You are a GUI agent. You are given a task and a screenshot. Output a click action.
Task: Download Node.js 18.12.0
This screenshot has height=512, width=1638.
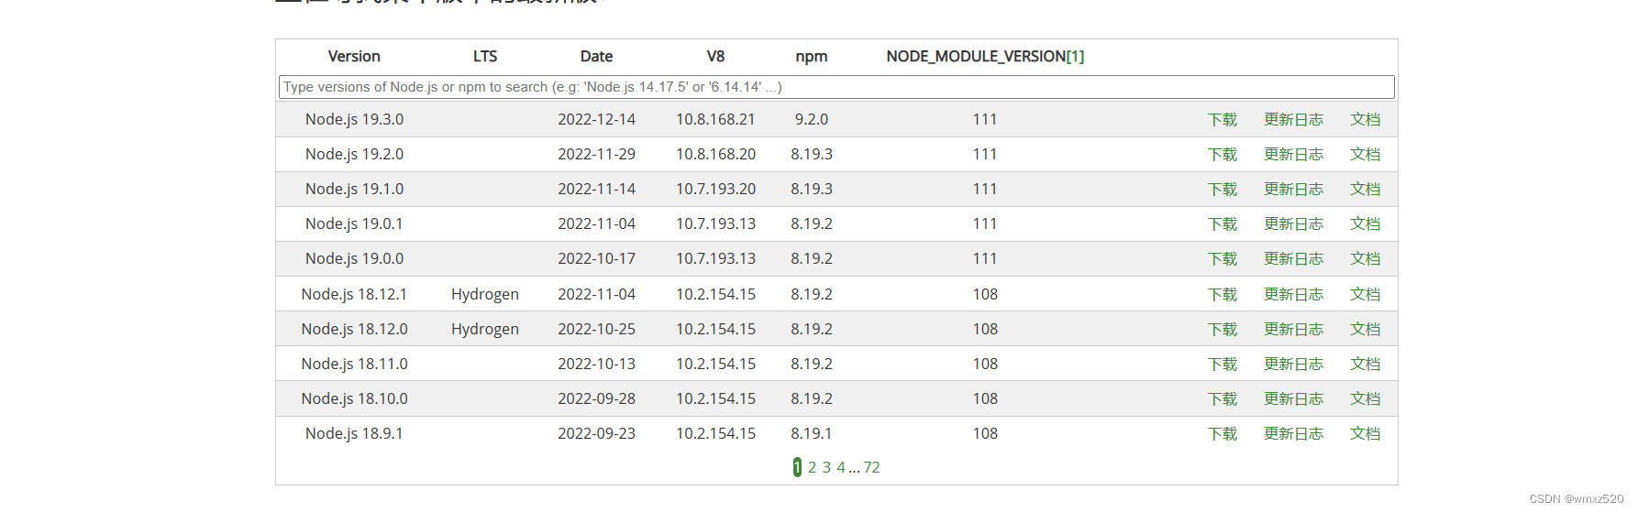click(x=1223, y=330)
